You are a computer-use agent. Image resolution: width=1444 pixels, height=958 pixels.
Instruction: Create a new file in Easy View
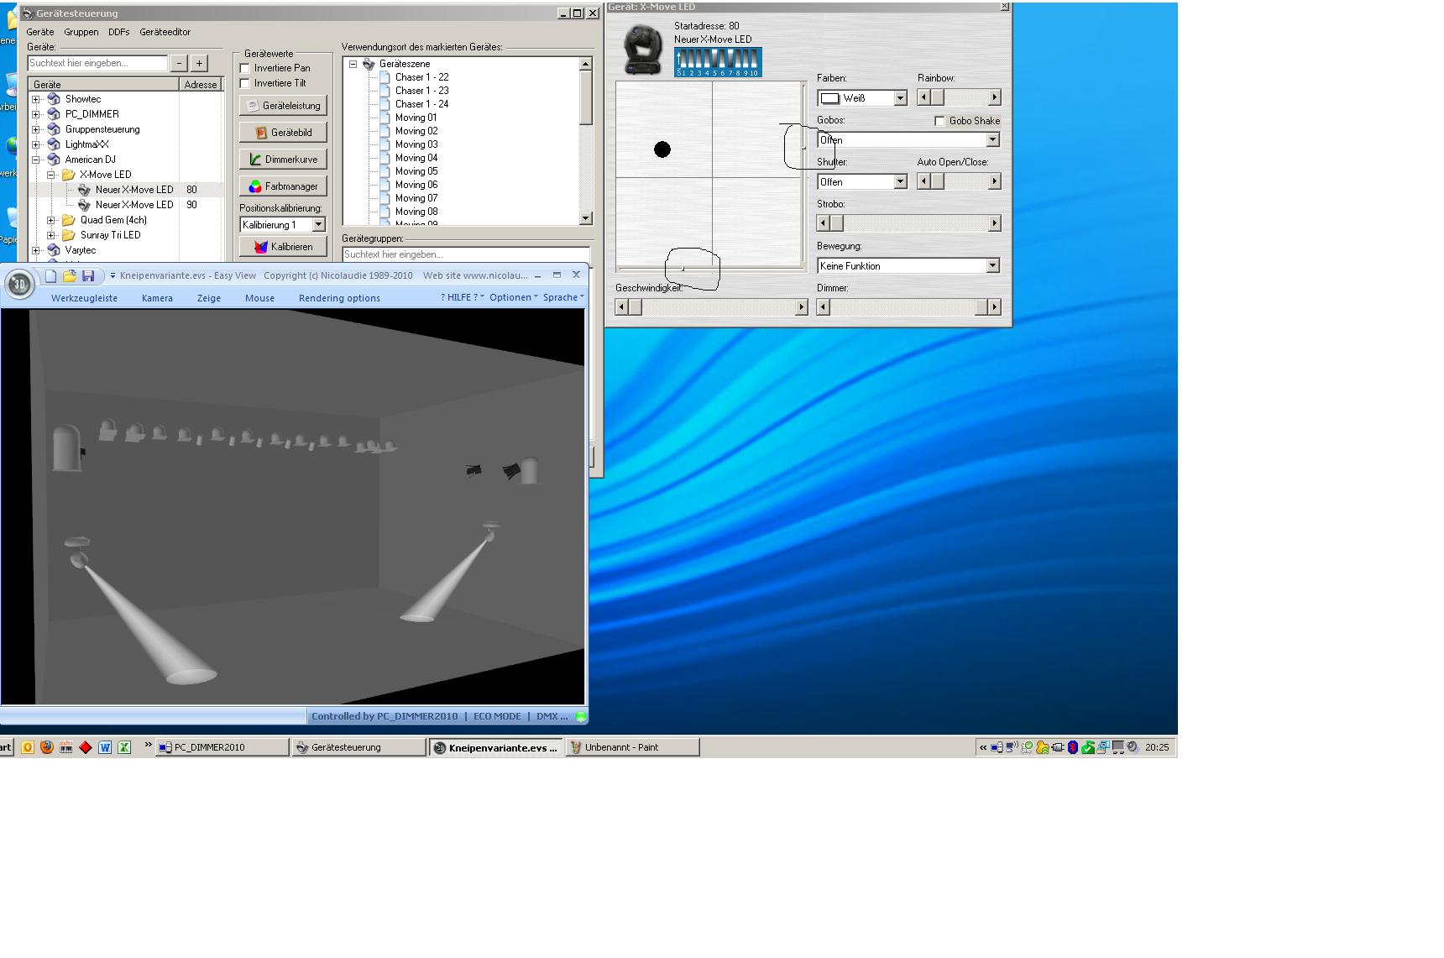tap(50, 275)
